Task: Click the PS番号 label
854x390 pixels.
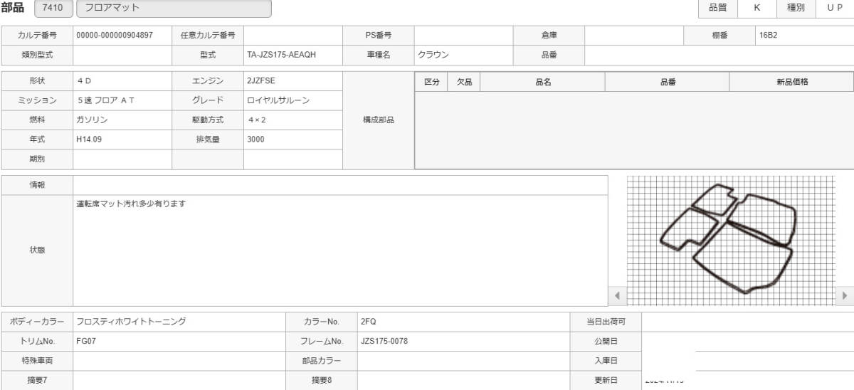Action: coord(378,35)
